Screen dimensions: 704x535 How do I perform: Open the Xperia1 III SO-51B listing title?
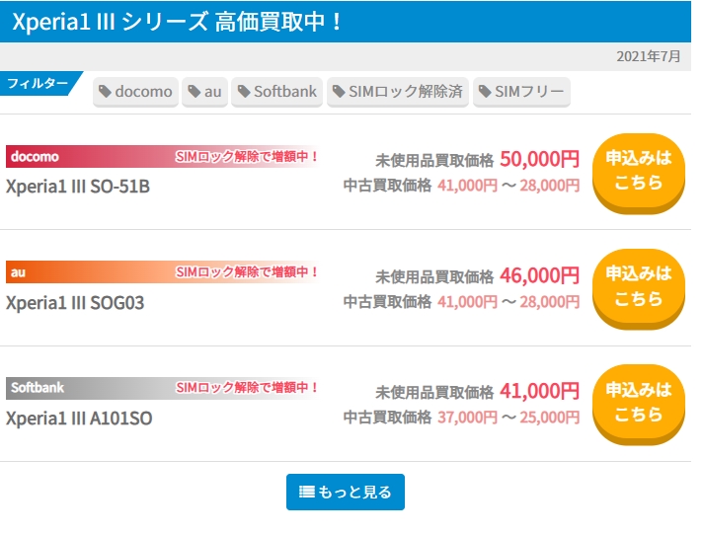point(78,187)
